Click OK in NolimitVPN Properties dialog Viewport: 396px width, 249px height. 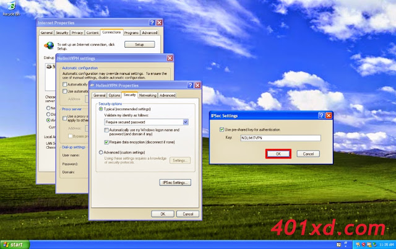click(x=163, y=214)
